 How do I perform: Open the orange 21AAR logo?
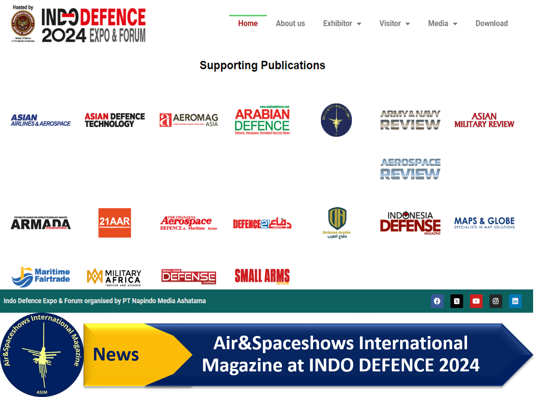(115, 223)
